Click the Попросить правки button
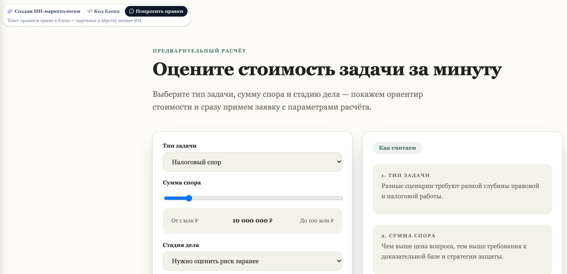 tap(156, 11)
